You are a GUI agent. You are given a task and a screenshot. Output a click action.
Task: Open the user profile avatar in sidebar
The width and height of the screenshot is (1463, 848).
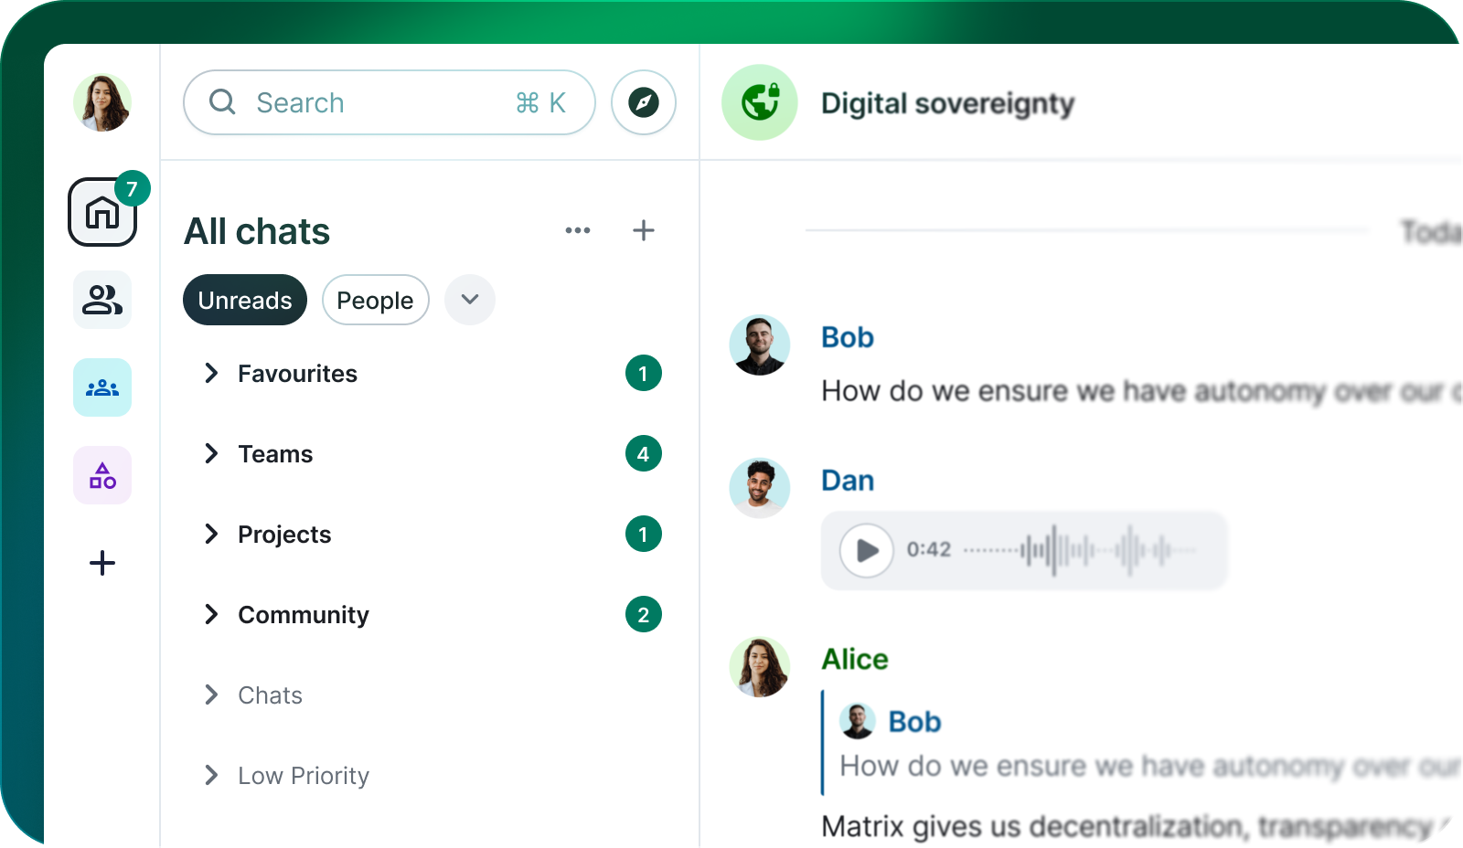pyautogui.click(x=102, y=102)
